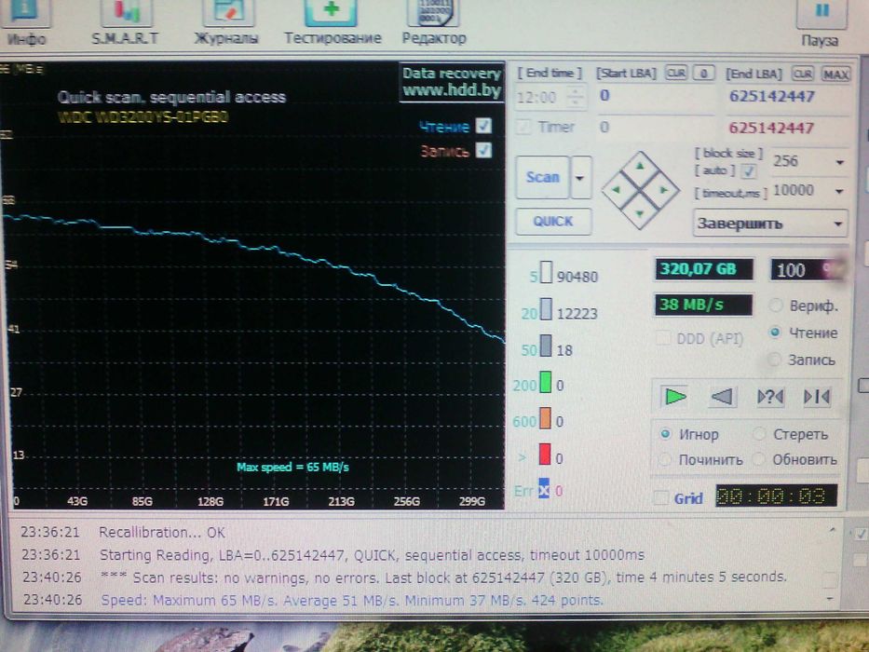This screenshot has height=652, width=869.
Task: Select the Игнор radio button
Action: click(666, 433)
